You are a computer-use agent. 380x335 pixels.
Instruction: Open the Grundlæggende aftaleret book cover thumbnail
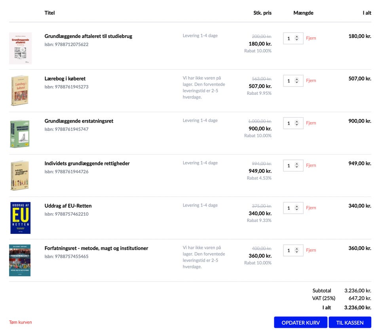(x=20, y=48)
